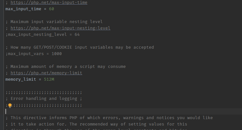Click the "Maximum amount of memory" comment line
Image resolution: width=242 pixels, height=130 pixels.
tap(66, 67)
